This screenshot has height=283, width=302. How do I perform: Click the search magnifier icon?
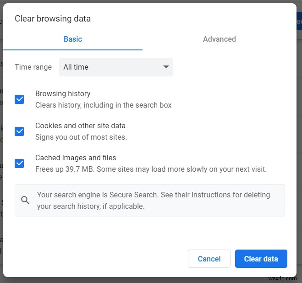25,201
